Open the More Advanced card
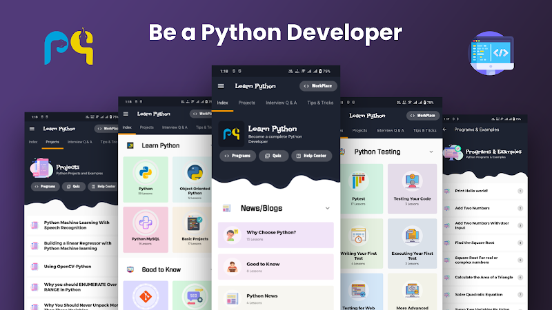 (412, 291)
